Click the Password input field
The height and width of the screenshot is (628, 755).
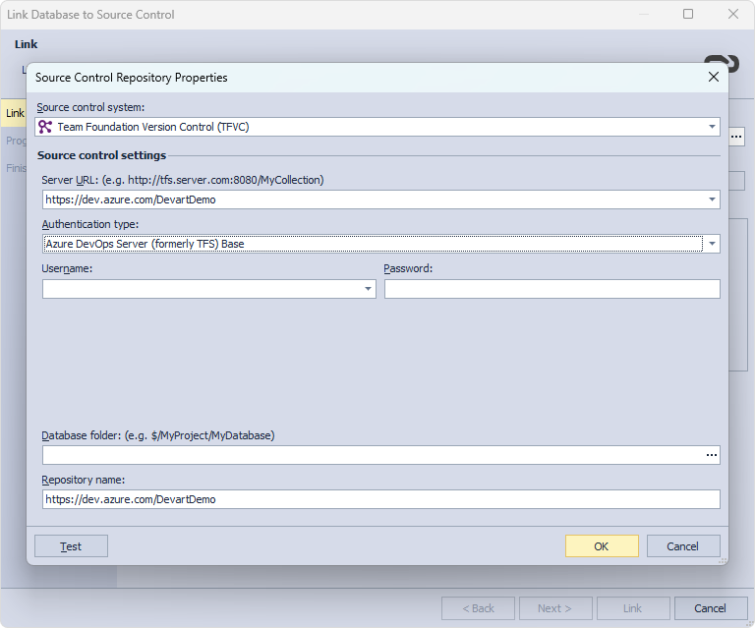[552, 289]
